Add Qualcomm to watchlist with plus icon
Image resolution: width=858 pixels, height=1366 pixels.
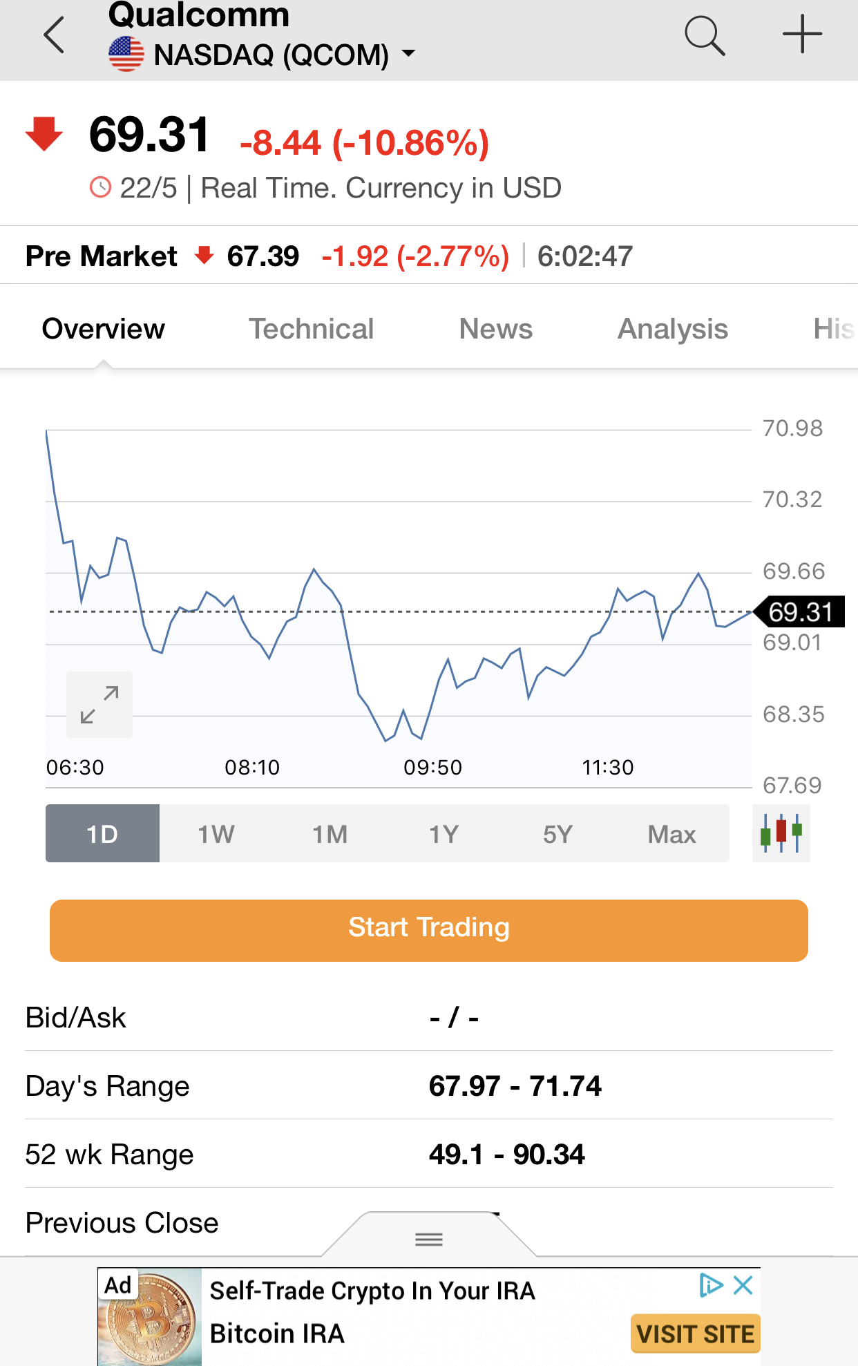802,34
